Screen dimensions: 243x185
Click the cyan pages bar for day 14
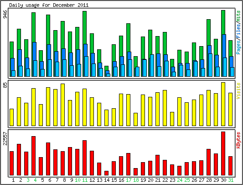(109, 75)
